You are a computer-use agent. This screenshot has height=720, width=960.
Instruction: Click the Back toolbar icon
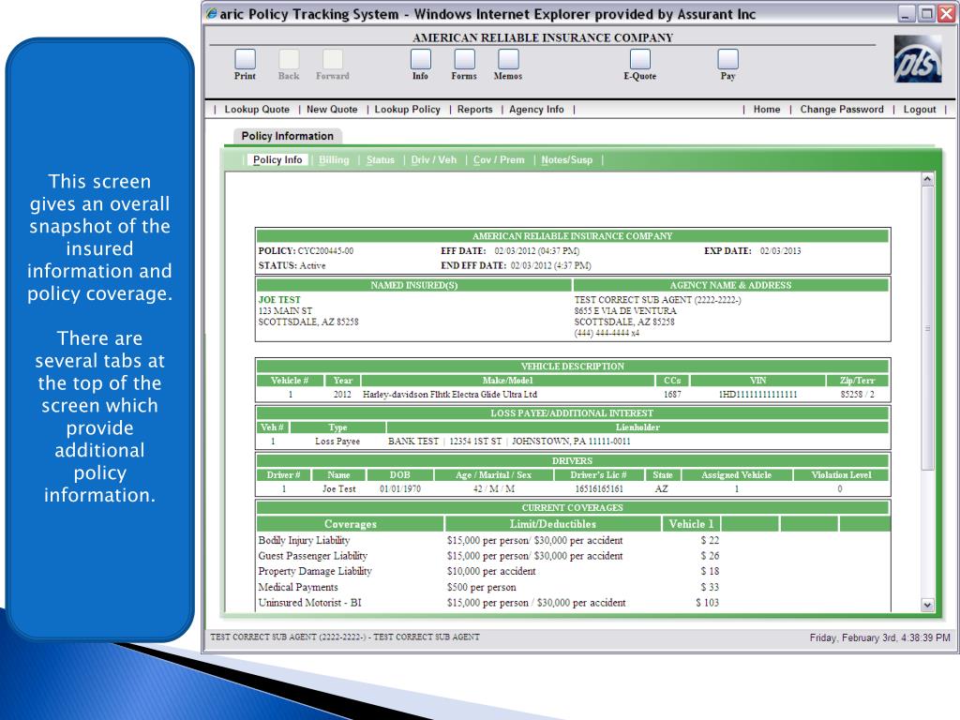[289, 59]
